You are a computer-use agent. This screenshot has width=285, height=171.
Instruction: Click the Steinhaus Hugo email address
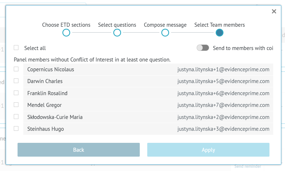coord(223,129)
